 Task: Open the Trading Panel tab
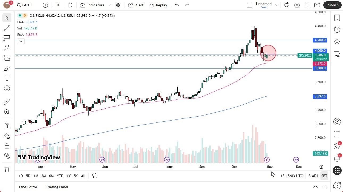click(57, 187)
